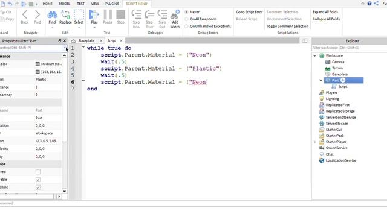387x217 pixels.
Task: Select On All Exceptions radio button
Action: pyautogui.click(x=187, y=19)
